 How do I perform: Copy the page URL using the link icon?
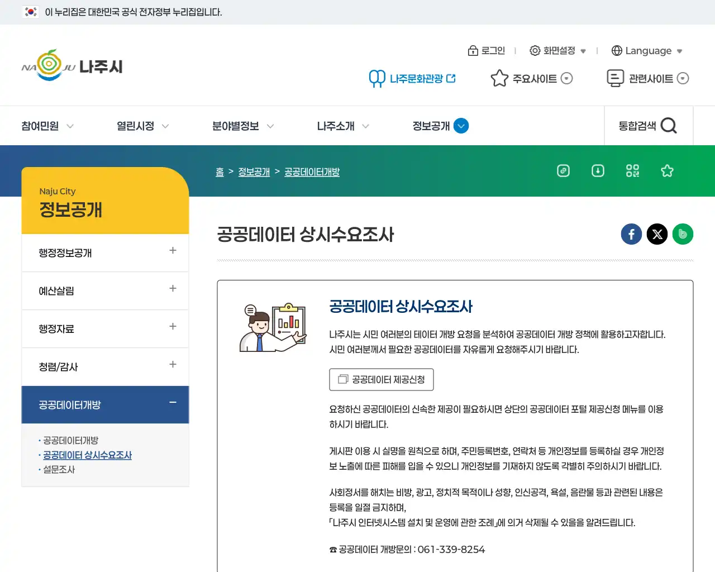(563, 171)
